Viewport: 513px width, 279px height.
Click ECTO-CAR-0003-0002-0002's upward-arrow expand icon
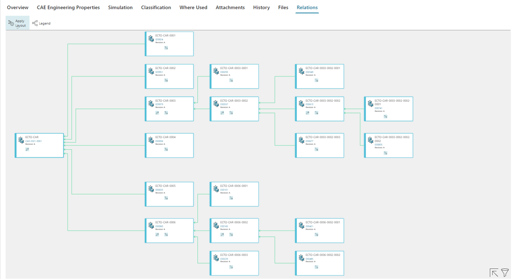pyautogui.click(x=308, y=113)
